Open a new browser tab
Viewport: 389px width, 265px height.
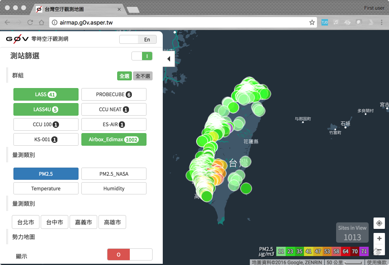133,9
